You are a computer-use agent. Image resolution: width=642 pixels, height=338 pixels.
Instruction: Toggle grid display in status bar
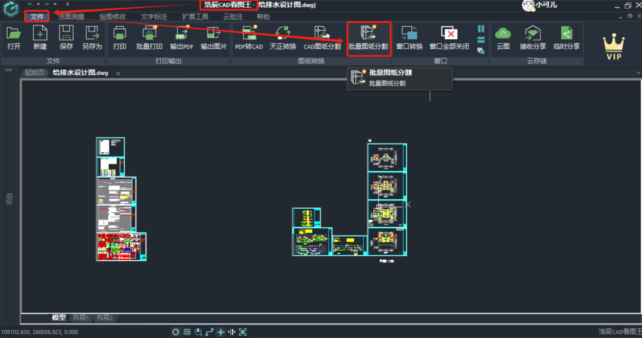point(187,332)
